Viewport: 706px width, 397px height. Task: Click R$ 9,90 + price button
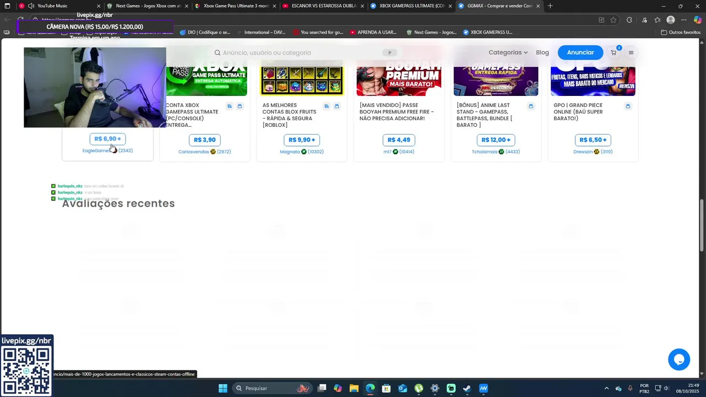pos(302,140)
